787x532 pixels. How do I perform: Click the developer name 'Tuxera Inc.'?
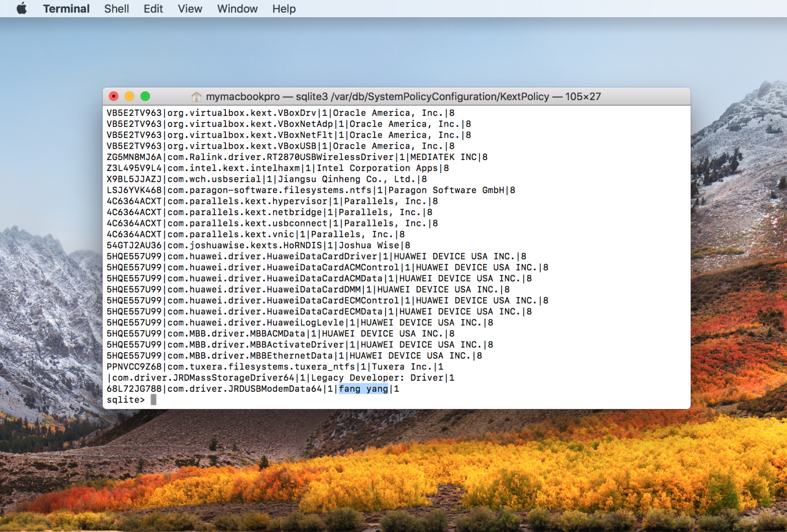tap(402, 367)
